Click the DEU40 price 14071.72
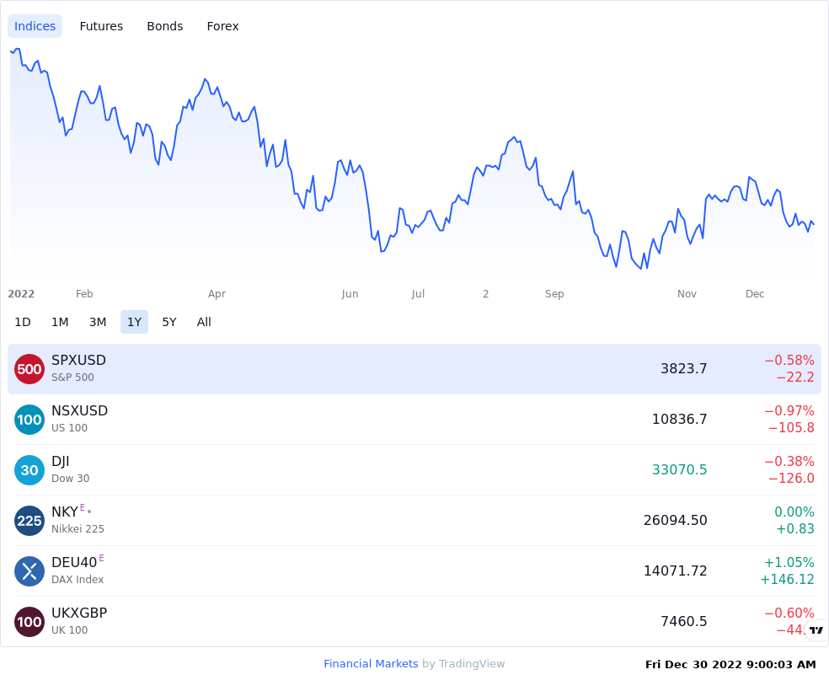This screenshot has width=829, height=691. click(675, 571)
